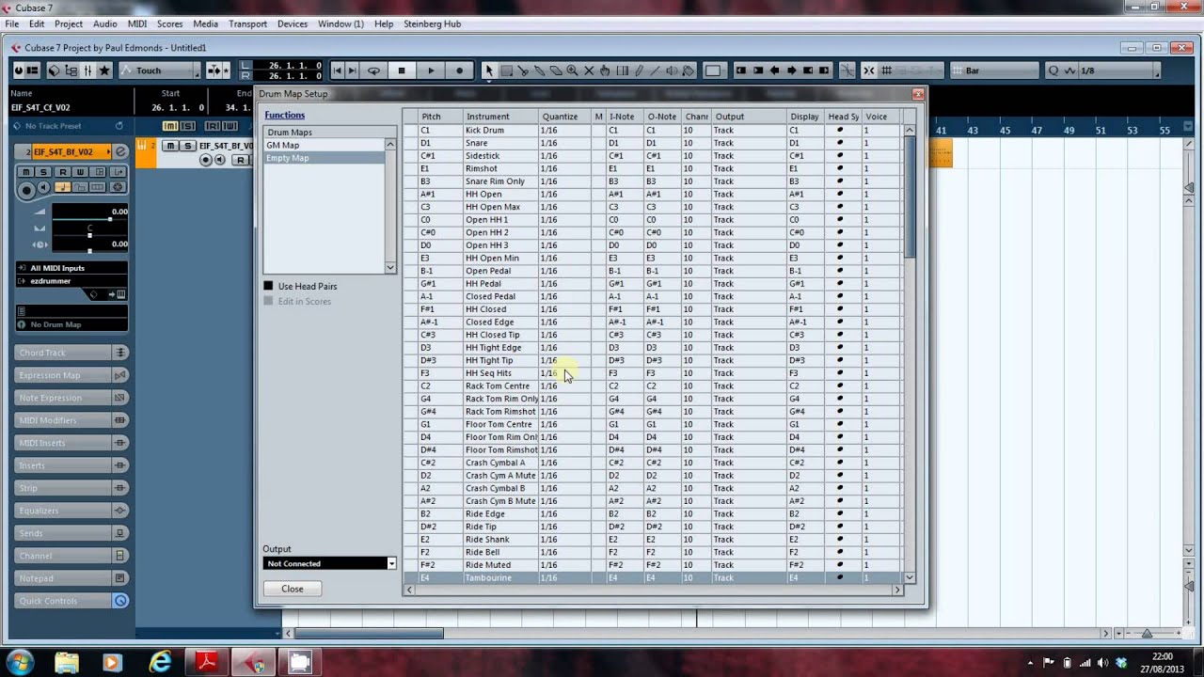Screen dimensions: 1204x677
Task: Select the Play speaker tool
Action: pos(672,71)
